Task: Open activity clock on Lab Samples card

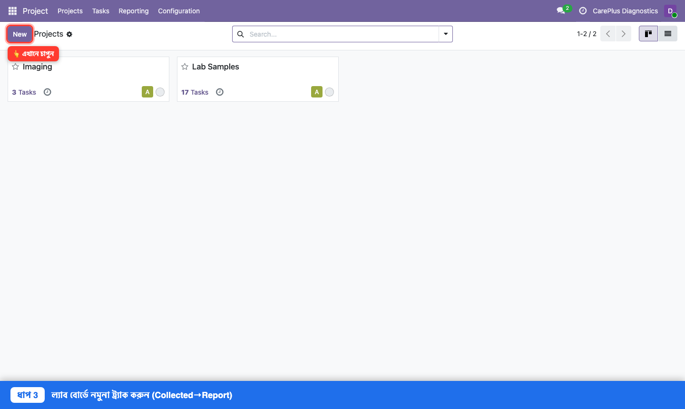Action: point(220,92)
